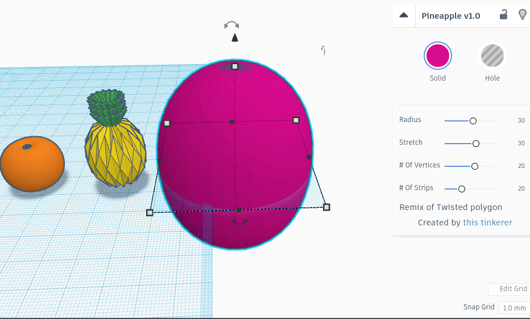Image resolution: width=530 pixels, height=319 pixels.
Task: Click the upper-left white corner handle
Action: (167, 123)
